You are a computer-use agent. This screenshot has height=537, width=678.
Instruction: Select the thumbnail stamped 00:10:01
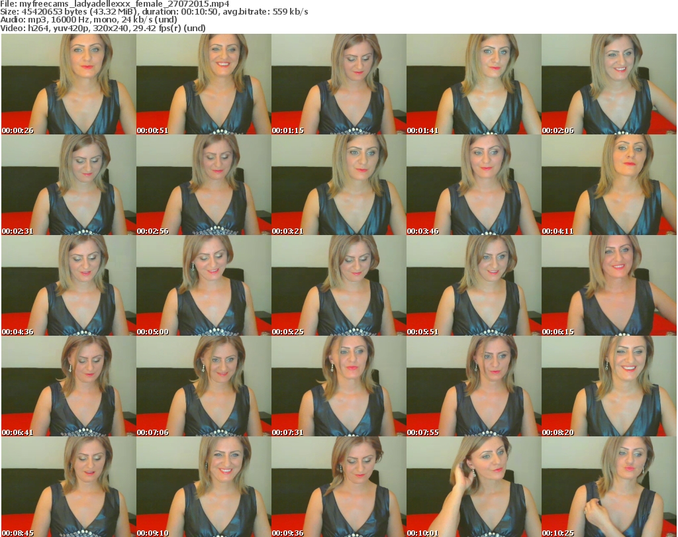[474, 487]
